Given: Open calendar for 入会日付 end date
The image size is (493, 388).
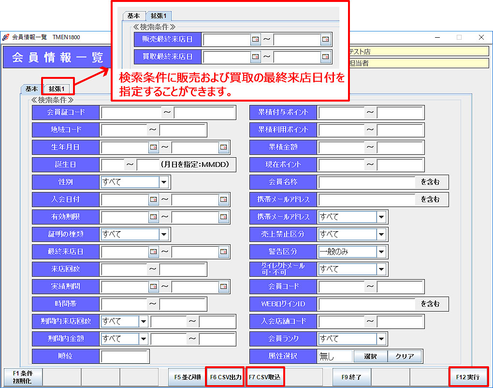Looking at the screenshot, I should point(224,199).
